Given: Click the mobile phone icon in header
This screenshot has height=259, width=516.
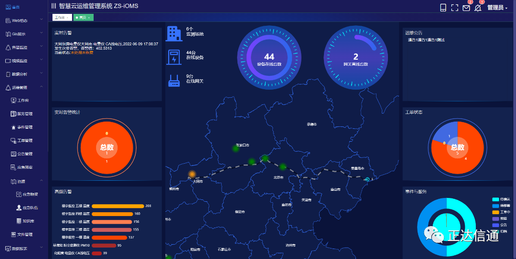Looking at the screenshot, I should coord(443,8).
